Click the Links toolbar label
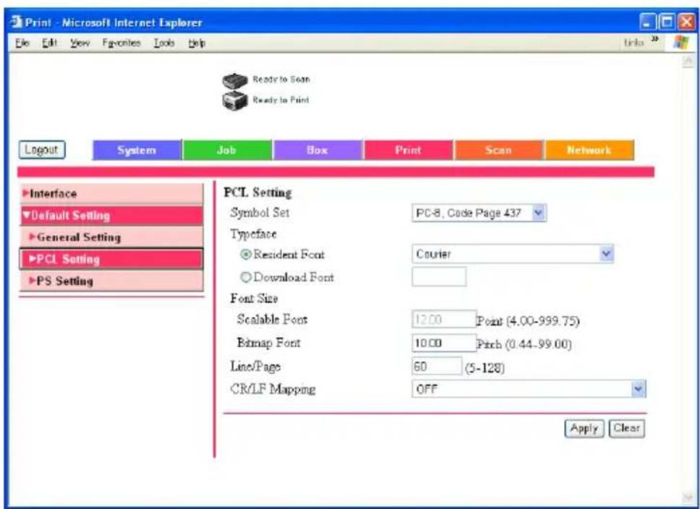The width and height of the screenshot is (700, 509). [x=634, y=43]
